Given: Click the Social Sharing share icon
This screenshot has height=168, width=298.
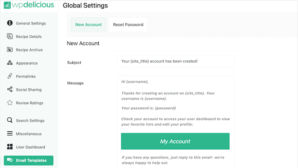Looking at the screenshot, I should pos(10,89).
